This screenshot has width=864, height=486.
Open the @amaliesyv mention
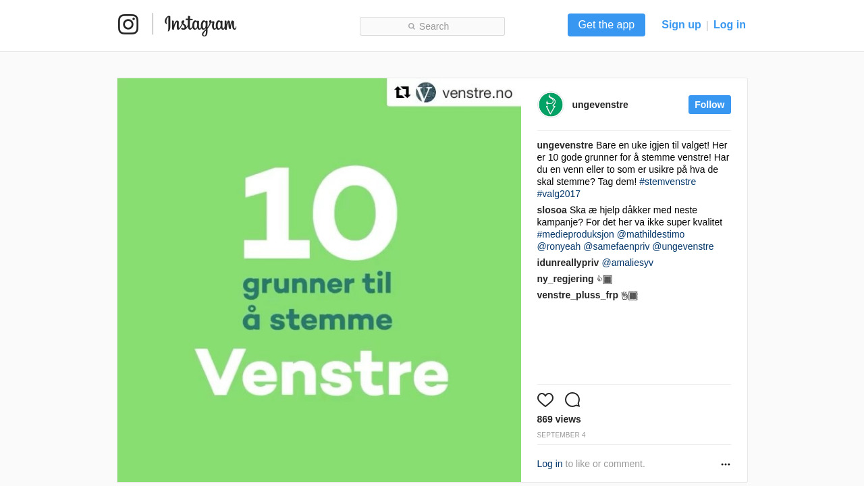point(628,263)
